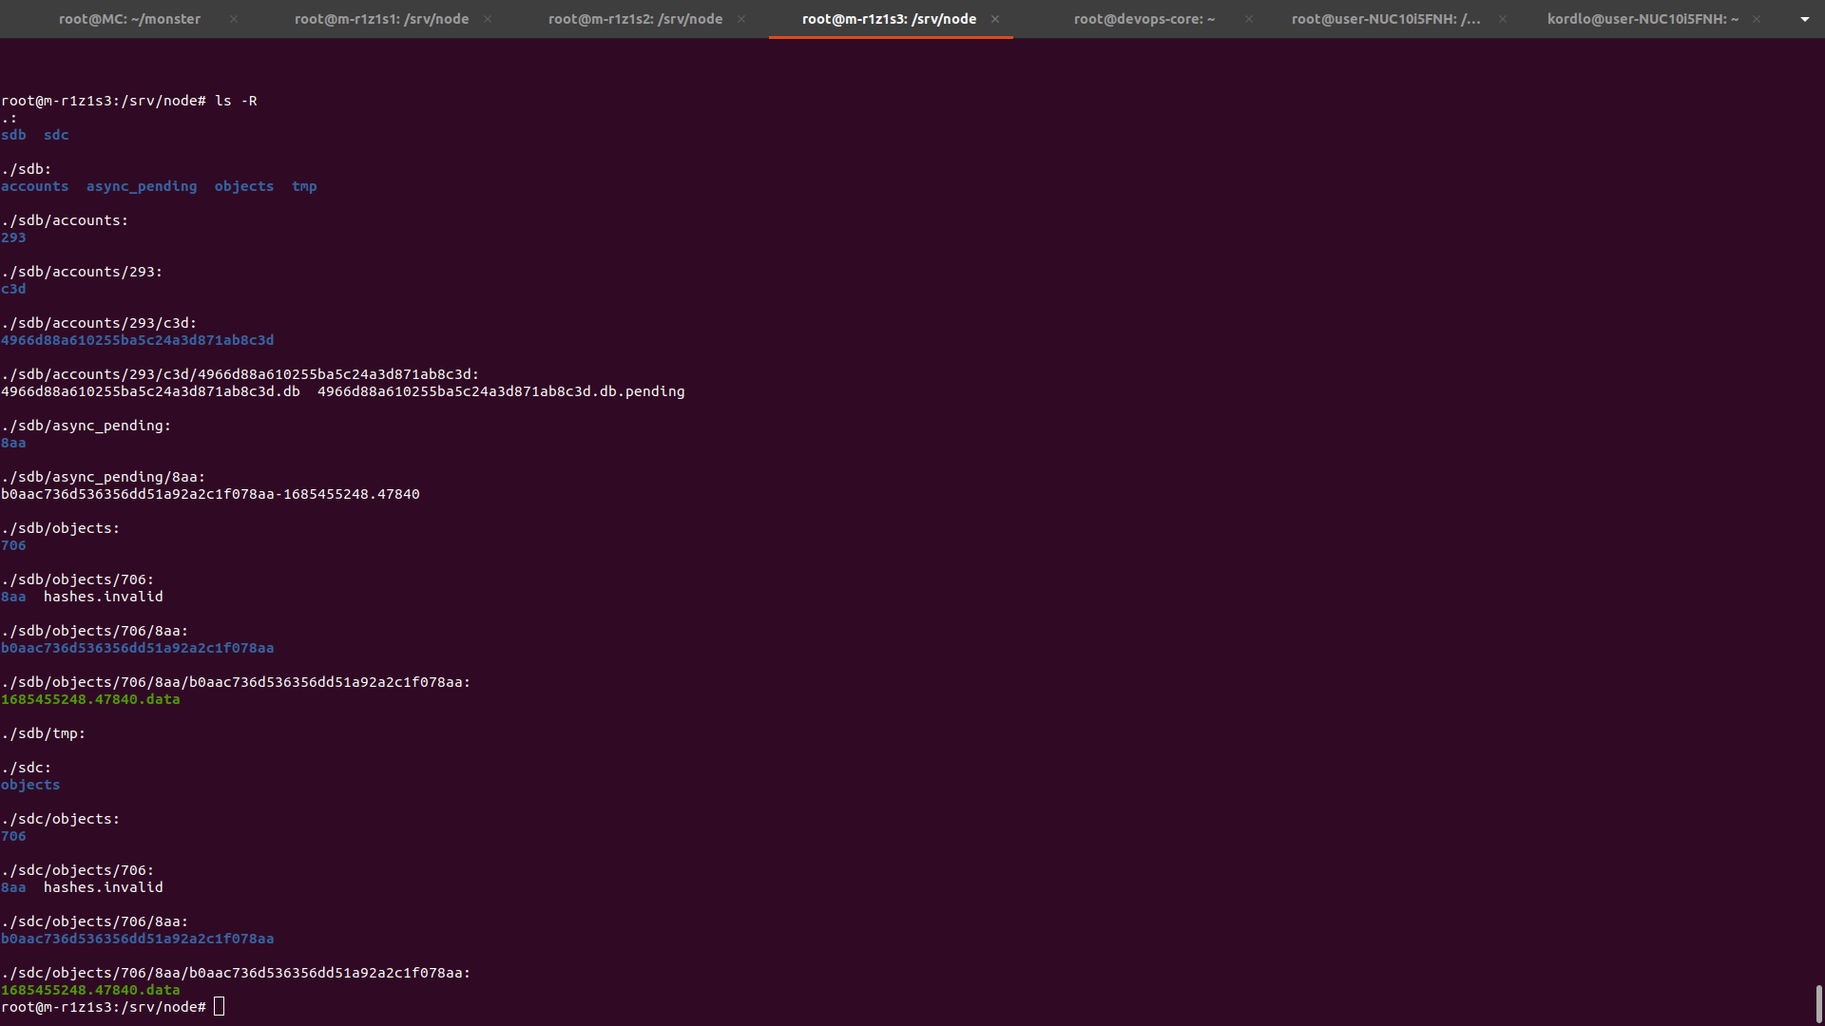Open the tab list dropdown arrow

point(1804,19)
